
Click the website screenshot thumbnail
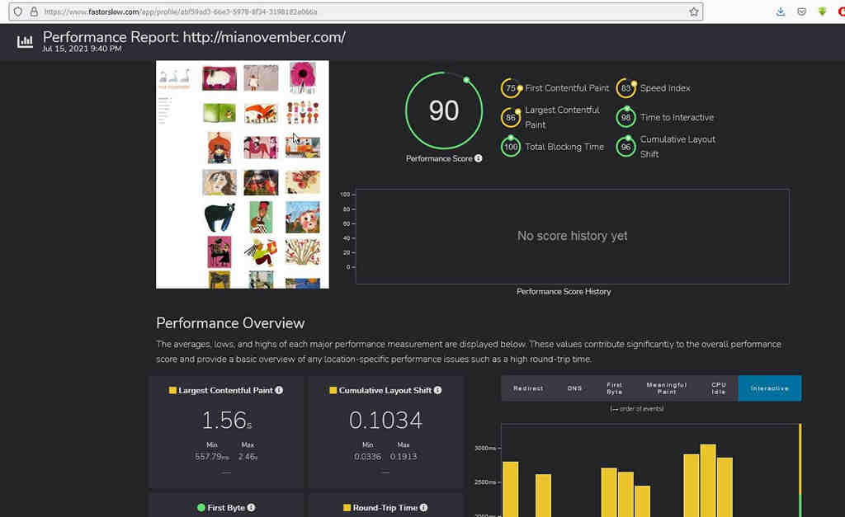pos(242,175)
